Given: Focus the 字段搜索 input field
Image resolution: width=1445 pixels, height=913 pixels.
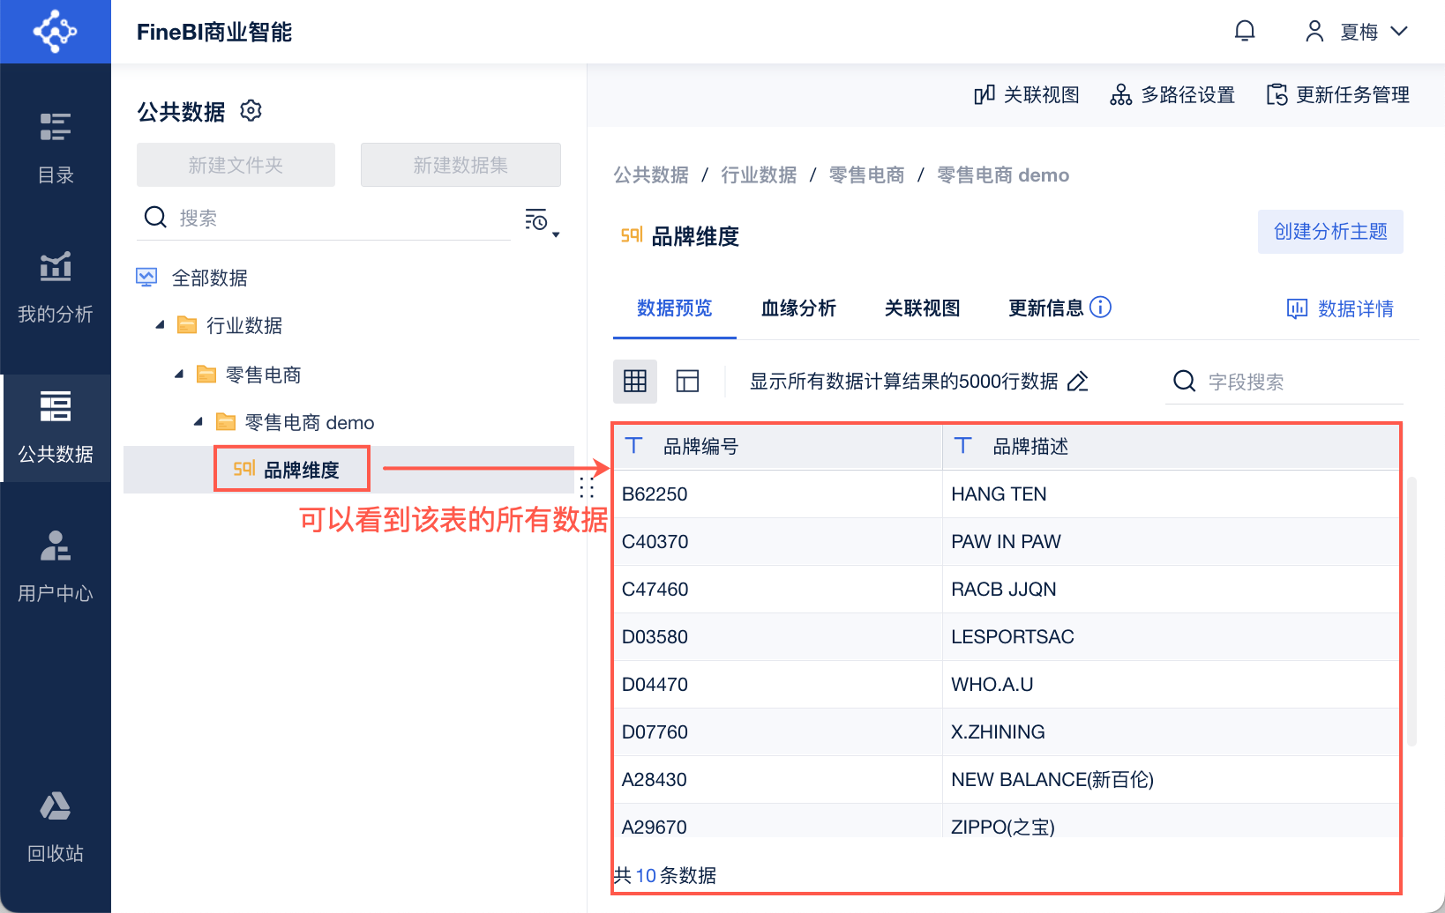Looking at the screenshot, I should point(1284,382).
